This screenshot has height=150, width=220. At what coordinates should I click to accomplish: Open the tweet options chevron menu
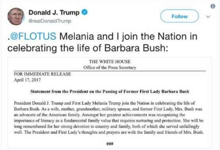pyautogui.click(x=208, y=16)
